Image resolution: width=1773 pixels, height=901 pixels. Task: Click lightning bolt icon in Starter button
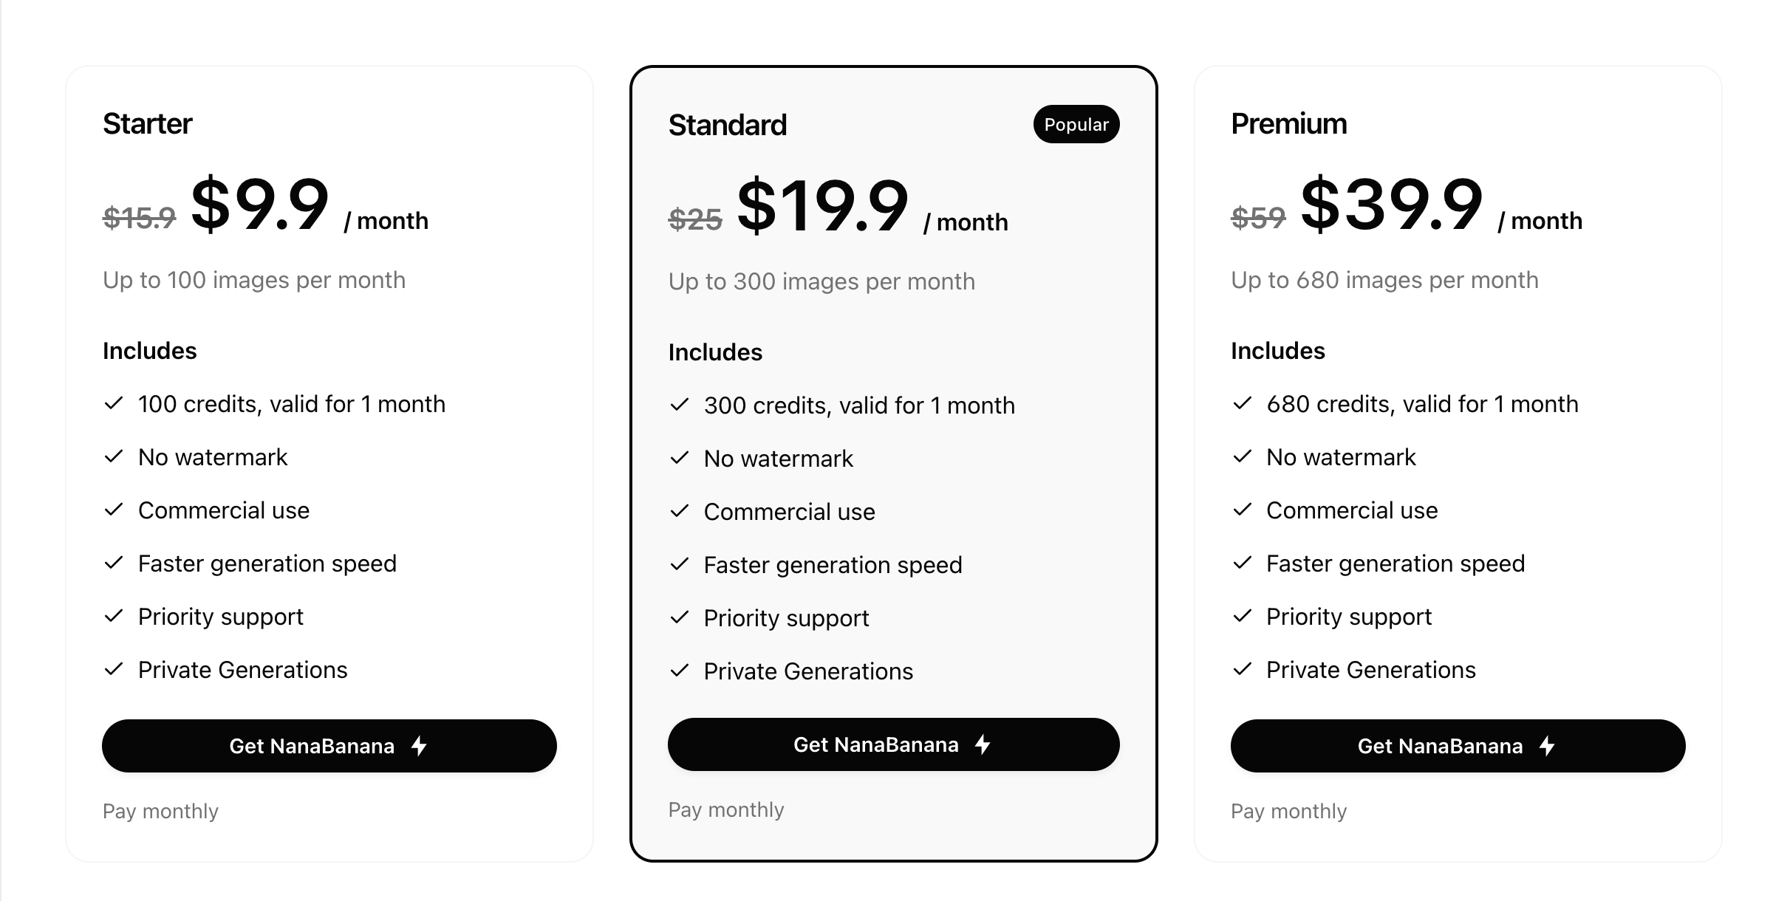pyautogui.click(x=420, y=746)
